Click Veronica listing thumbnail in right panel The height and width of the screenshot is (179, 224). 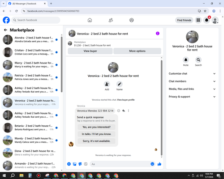(192, 37)
